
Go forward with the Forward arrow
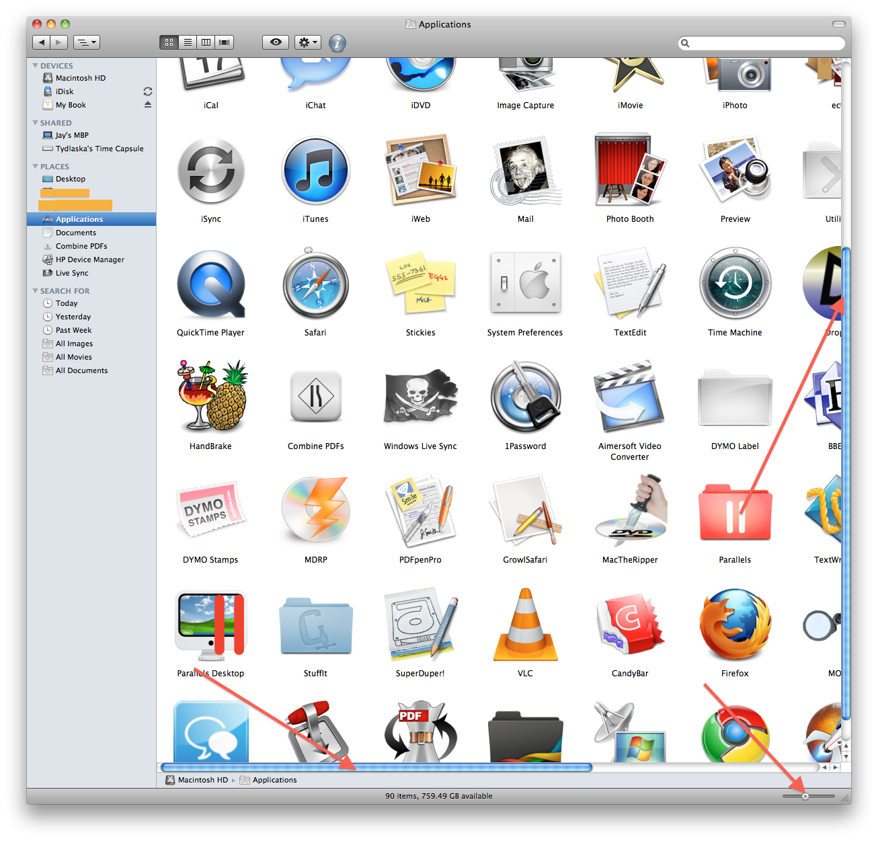tap(59, 42)
